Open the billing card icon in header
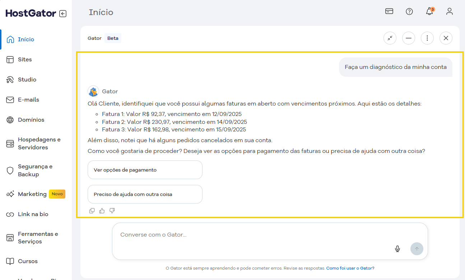465x280 pixels. (389, 11)
